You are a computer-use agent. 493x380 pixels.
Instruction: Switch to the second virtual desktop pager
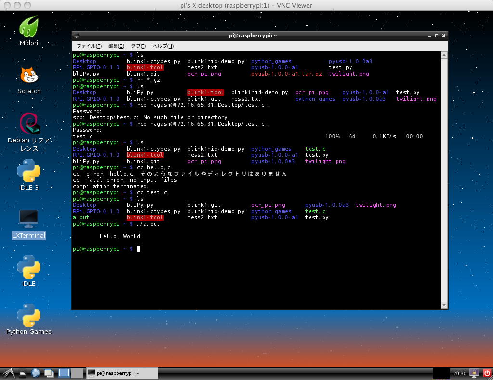coord(77,373)
